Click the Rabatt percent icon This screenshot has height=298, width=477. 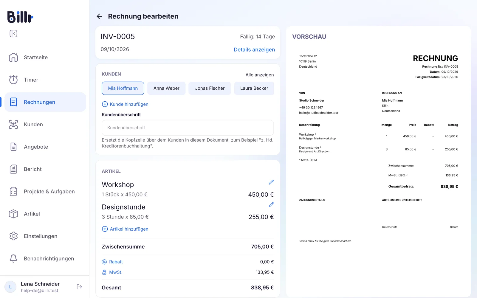tap(104, 262)
